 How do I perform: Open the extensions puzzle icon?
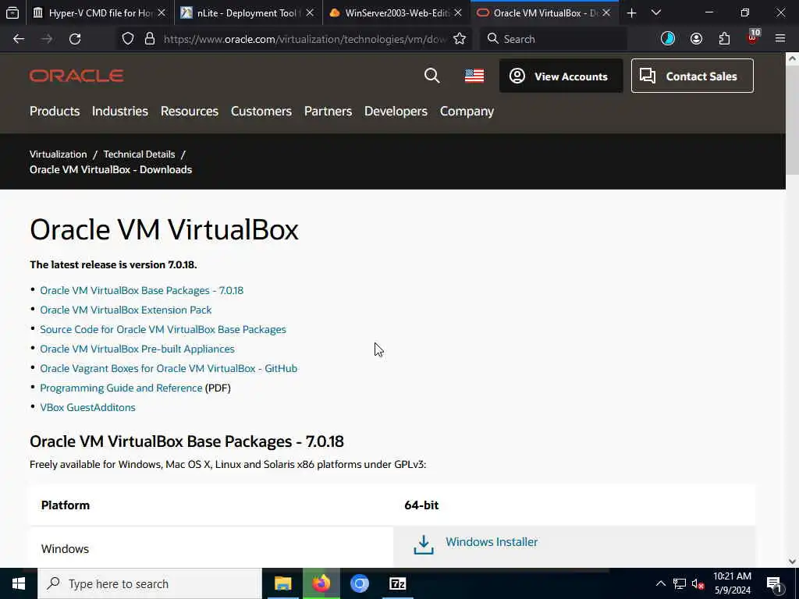[724, 39]
